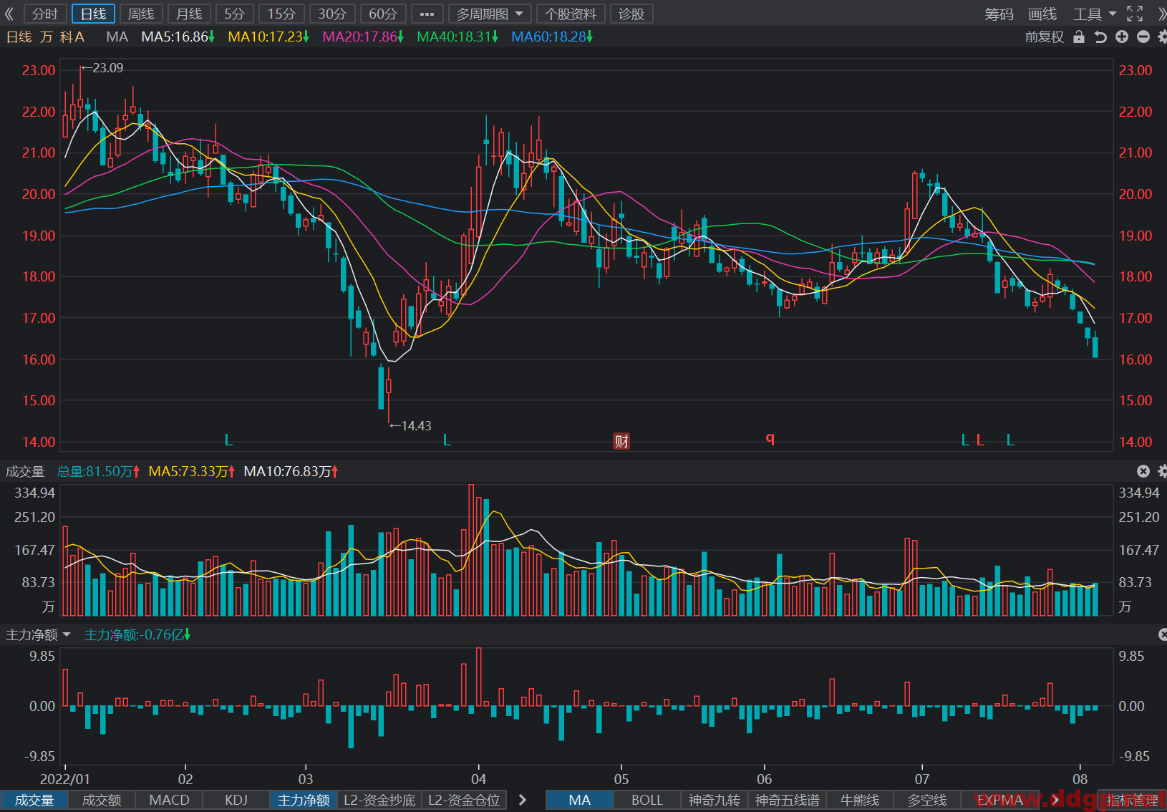
Task: Click MA20:17.86 magenta legend value
Action: pyautogui.click(x=363, y=37)
